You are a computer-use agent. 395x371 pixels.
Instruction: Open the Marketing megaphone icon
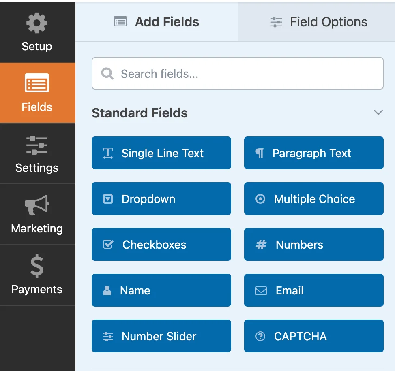point(37,205)
